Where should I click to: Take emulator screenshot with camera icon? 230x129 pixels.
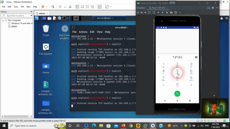point(171,13)
